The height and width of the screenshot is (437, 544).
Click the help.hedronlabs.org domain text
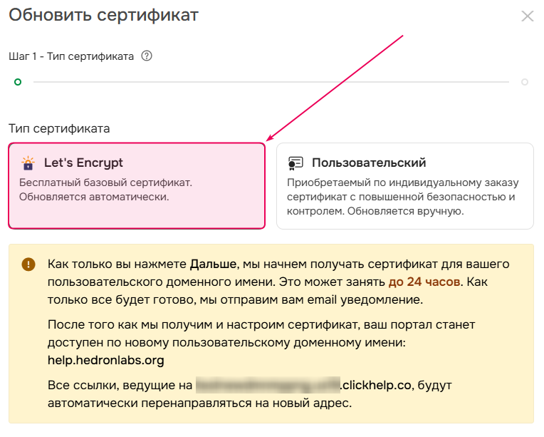[x=106, y=360]
